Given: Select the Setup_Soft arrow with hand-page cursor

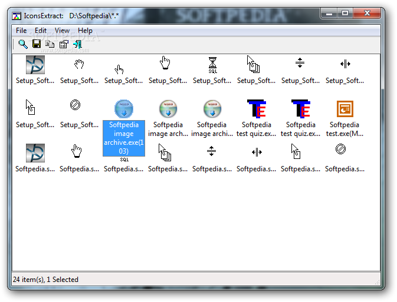Looking at the screenshot, I should [x=31, y=107].
